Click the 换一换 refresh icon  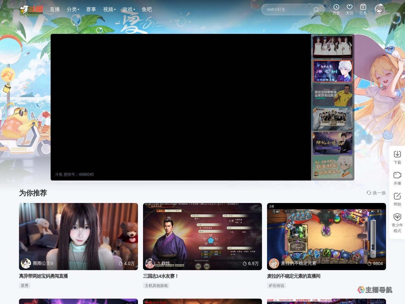tap(369, 193)
